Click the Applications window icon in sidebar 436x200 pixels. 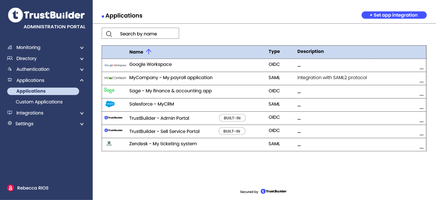(x=10, y=80)
